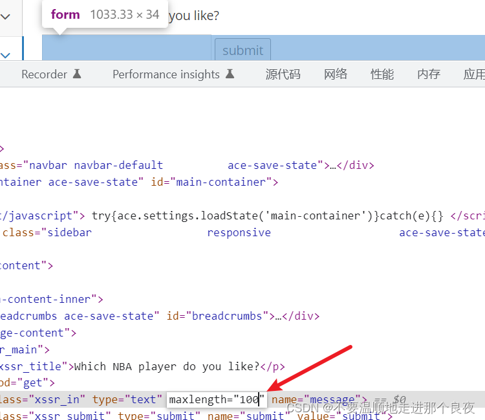Click the name="message" attribute
This screenshot has height=420, width=485.
(x=316, y=399)
